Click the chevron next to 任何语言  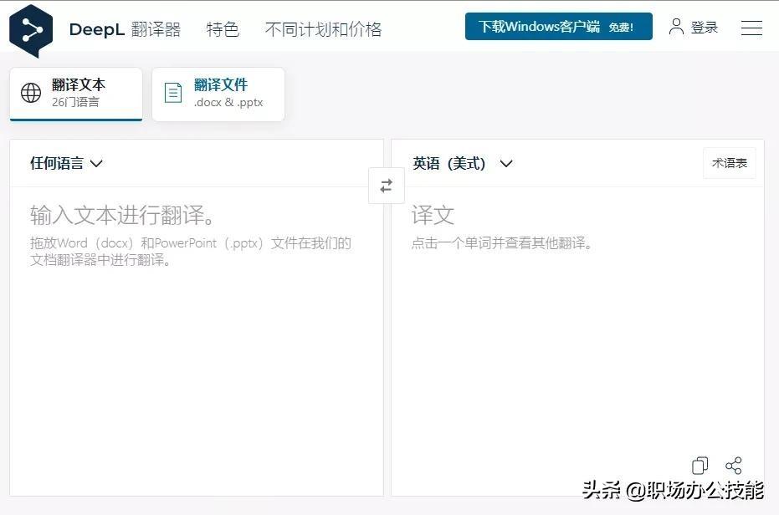coord(96,163)
